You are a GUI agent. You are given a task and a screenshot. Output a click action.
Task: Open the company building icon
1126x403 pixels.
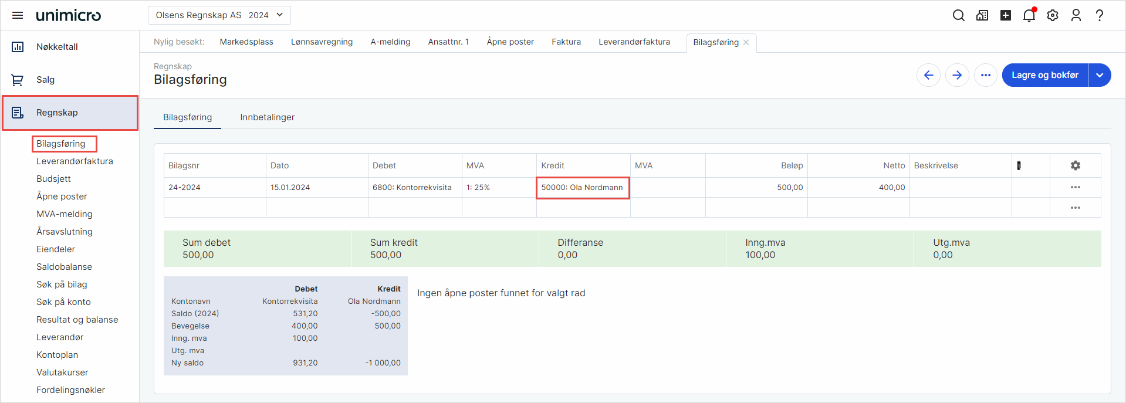pos(982,15)
